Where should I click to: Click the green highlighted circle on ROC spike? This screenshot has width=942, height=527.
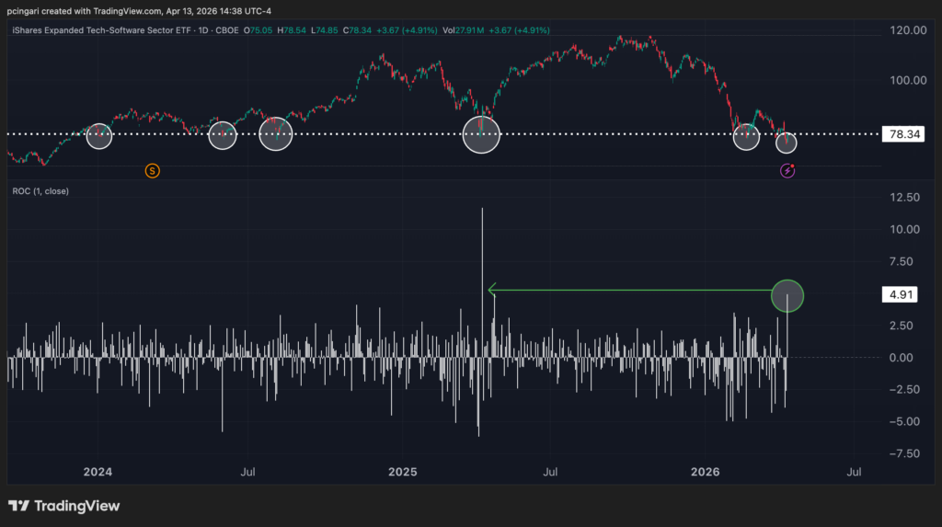click(x=787, y=295)
